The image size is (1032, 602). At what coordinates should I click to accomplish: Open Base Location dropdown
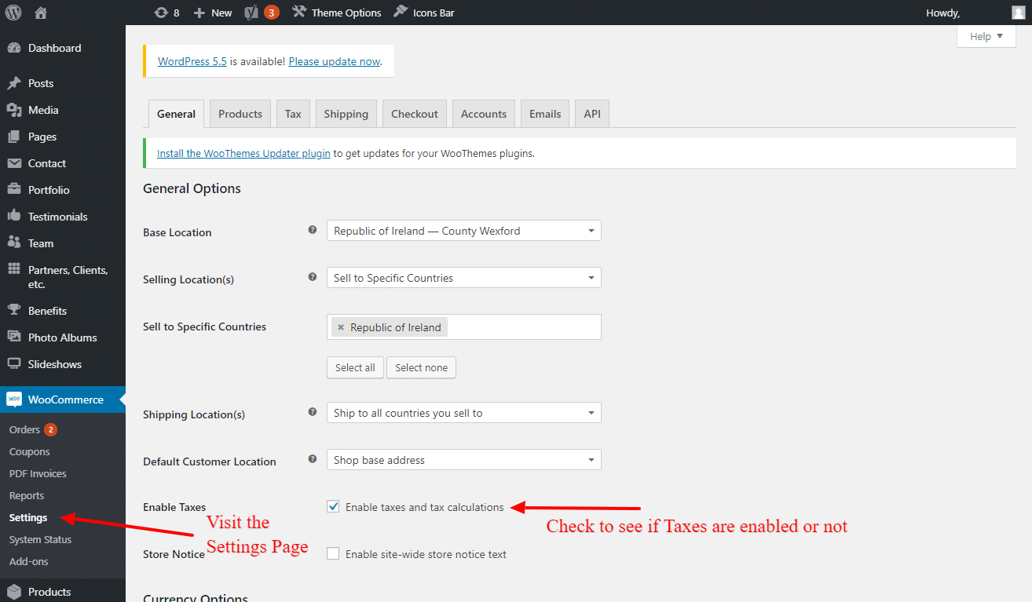[464, 231]
